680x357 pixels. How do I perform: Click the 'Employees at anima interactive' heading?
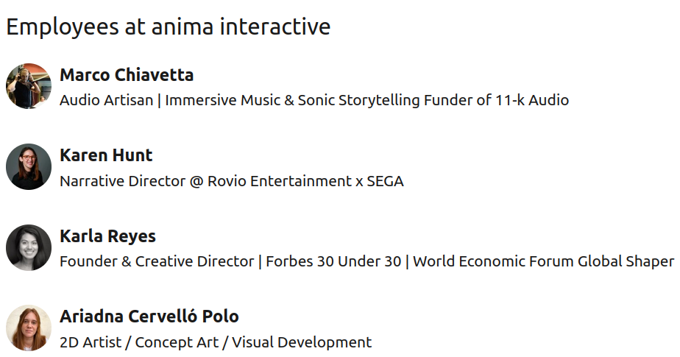tap(168, 27)
